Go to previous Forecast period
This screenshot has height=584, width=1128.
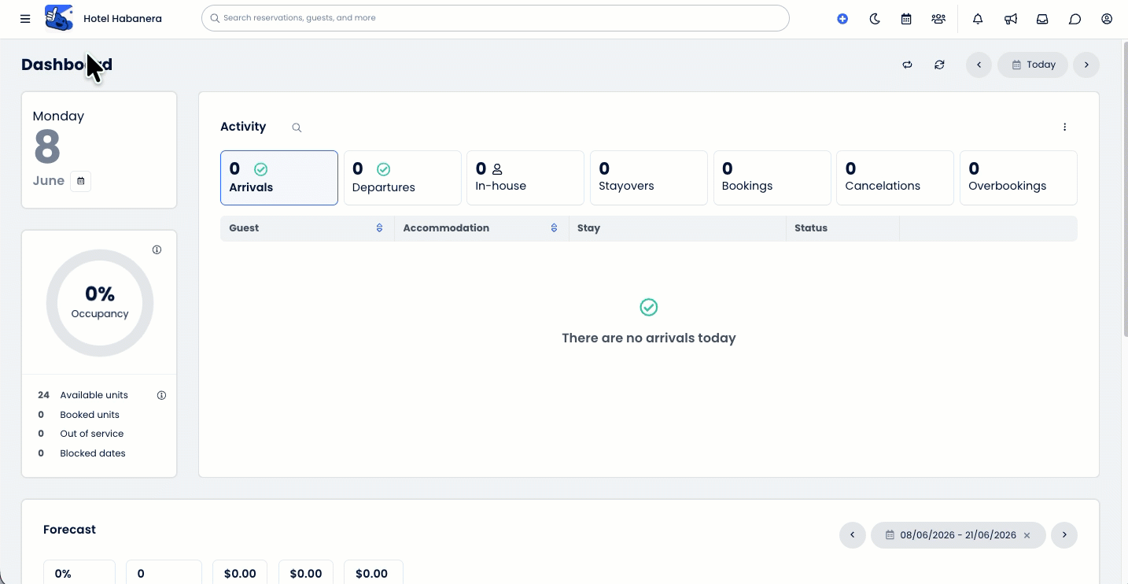(x=853, y=535)
